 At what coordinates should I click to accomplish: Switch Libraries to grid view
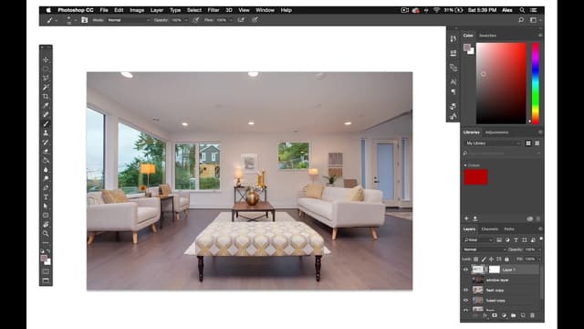point(528,143)
